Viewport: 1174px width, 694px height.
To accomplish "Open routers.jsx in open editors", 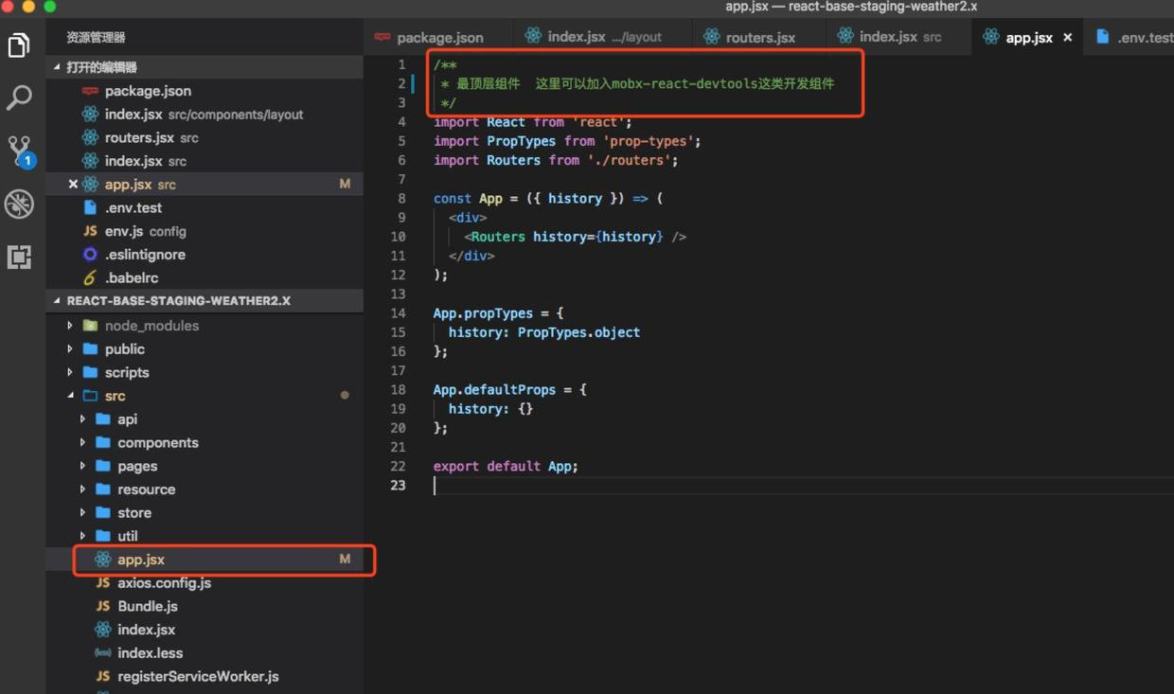I will coord(205,137).
